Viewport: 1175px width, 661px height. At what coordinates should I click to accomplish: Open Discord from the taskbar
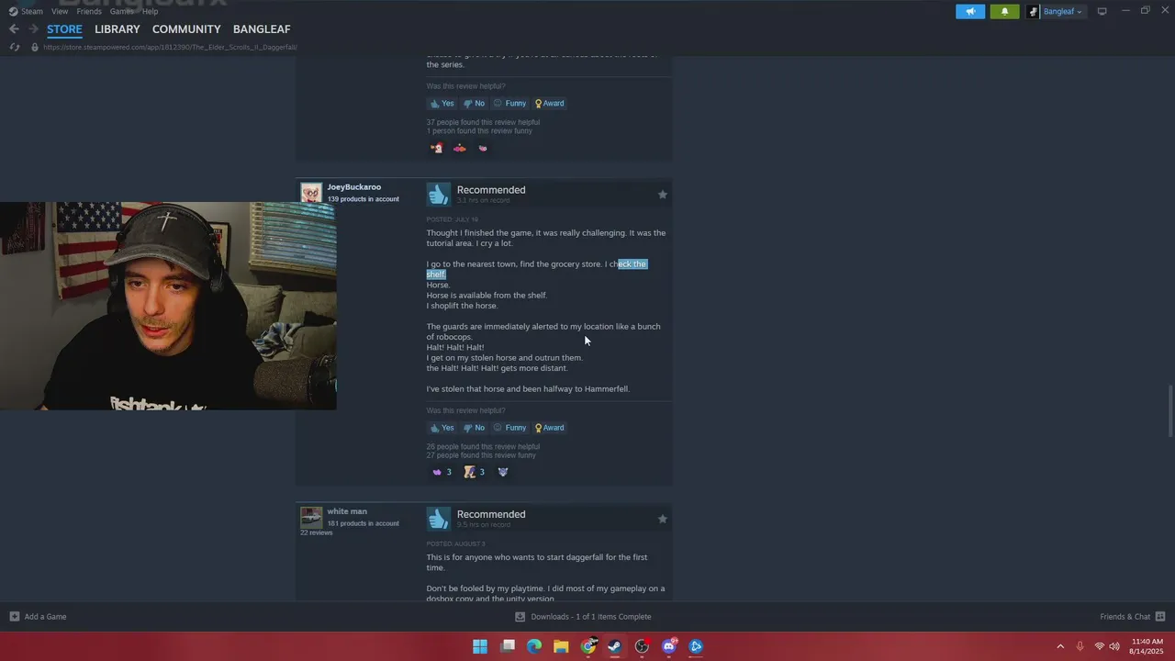(x=669, y=646)
